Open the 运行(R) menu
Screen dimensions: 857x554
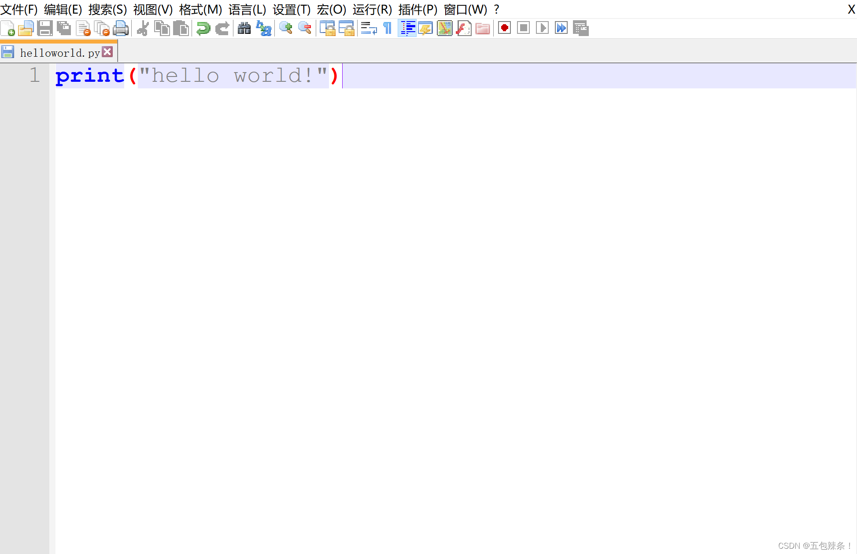[372, 9]
